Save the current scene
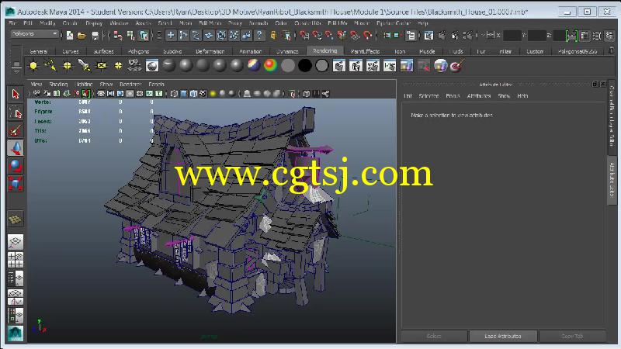Viewport: 621px width, 349px height. tap(95, 36)
